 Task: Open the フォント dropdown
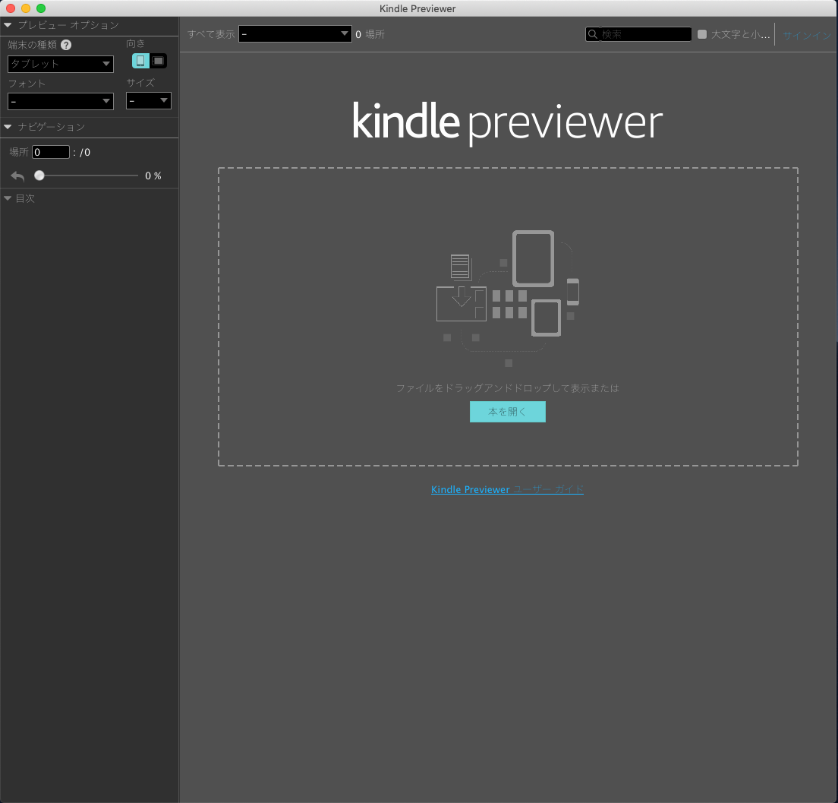(x=61, y=101)
